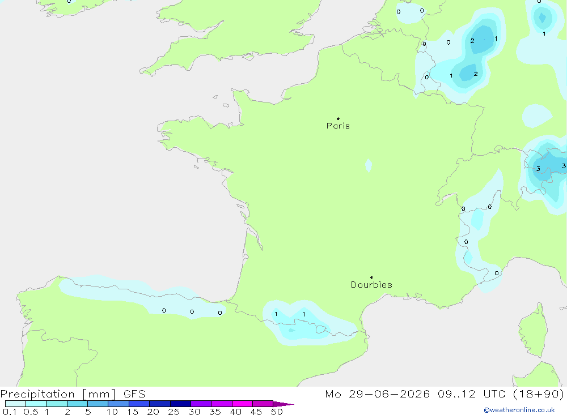Click the Dourbies city label

point(371,285)
